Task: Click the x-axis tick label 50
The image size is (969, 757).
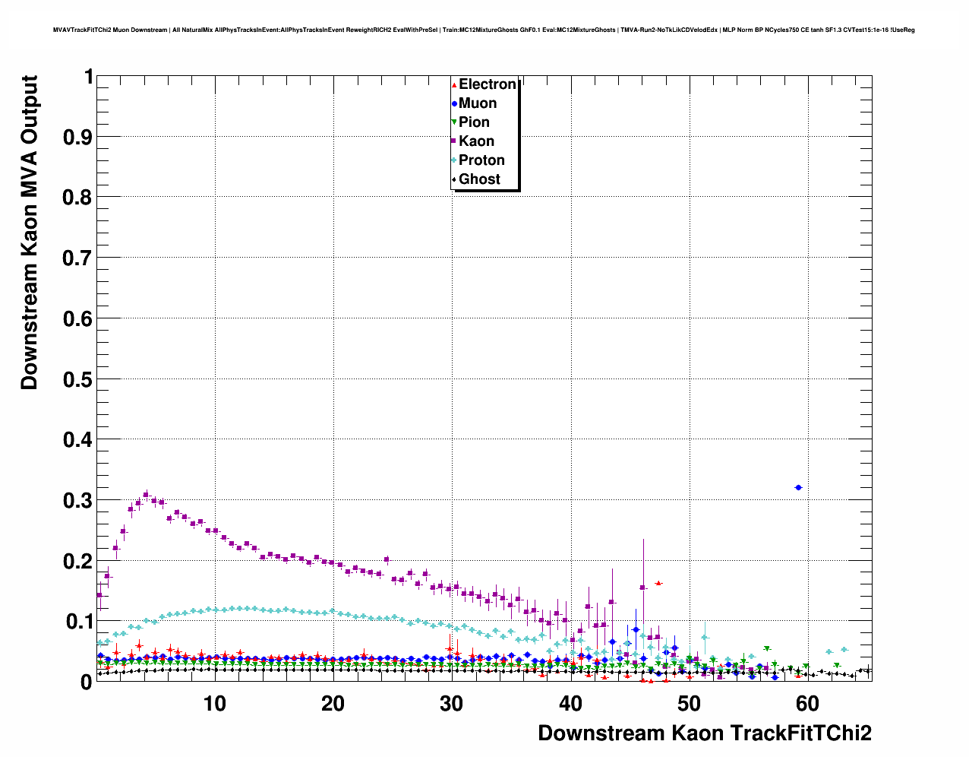Action: 689,704
